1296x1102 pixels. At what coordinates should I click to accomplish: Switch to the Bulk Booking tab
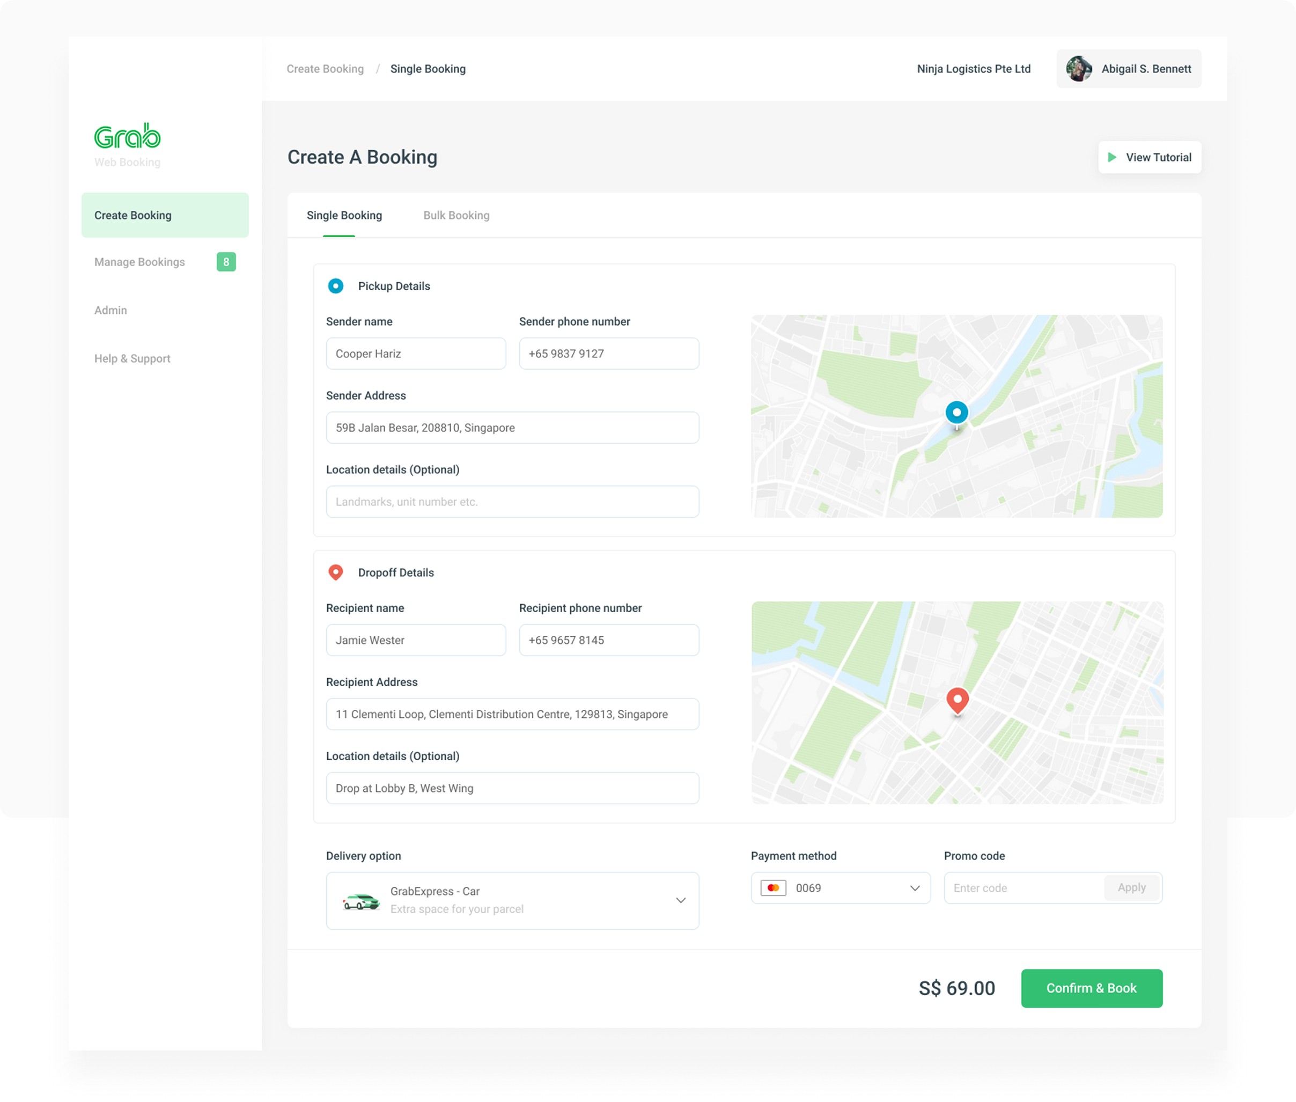456,216
